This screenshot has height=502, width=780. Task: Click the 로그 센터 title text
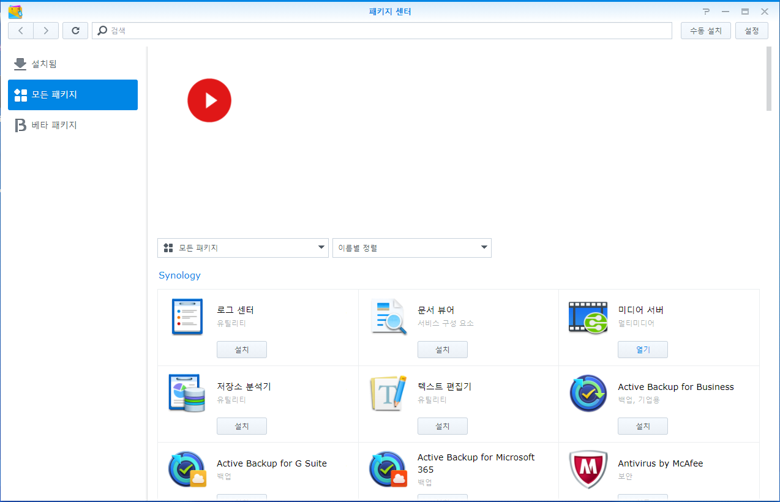click(x=235, y=310)
